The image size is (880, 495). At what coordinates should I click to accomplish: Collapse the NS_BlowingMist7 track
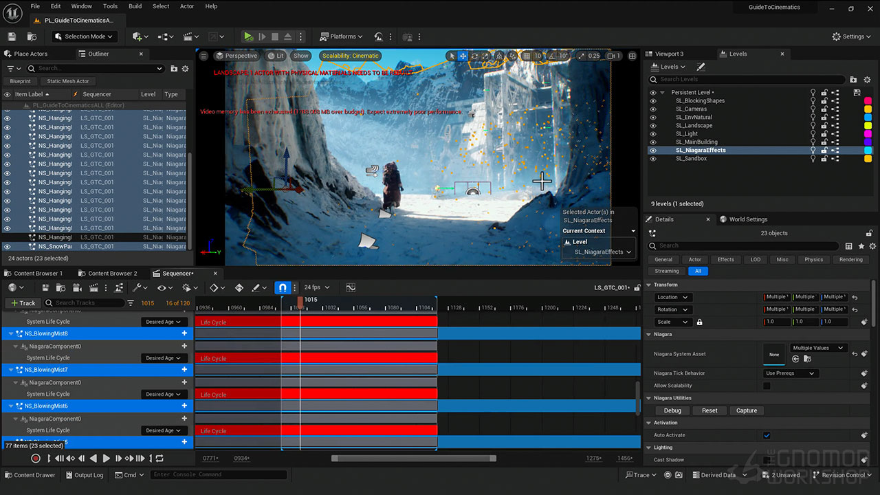coord(11,370)
